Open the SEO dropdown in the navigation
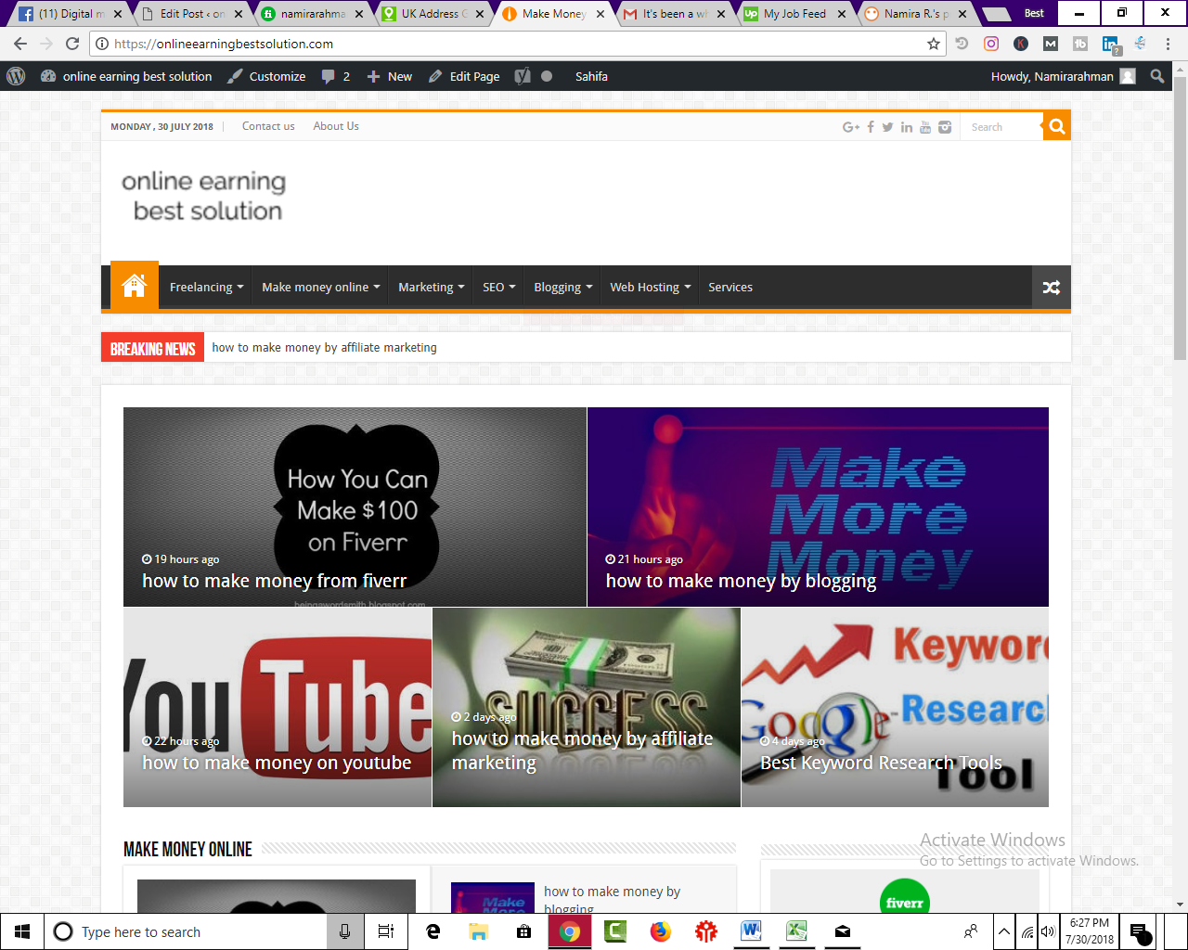Viewport: 1188px width, 950px height. tap(497, 287)
